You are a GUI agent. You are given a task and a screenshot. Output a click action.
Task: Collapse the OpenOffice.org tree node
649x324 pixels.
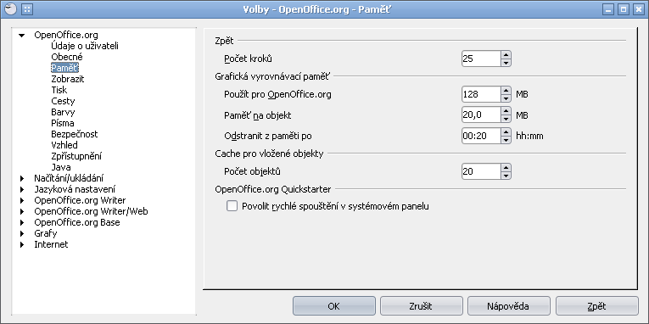22,36
